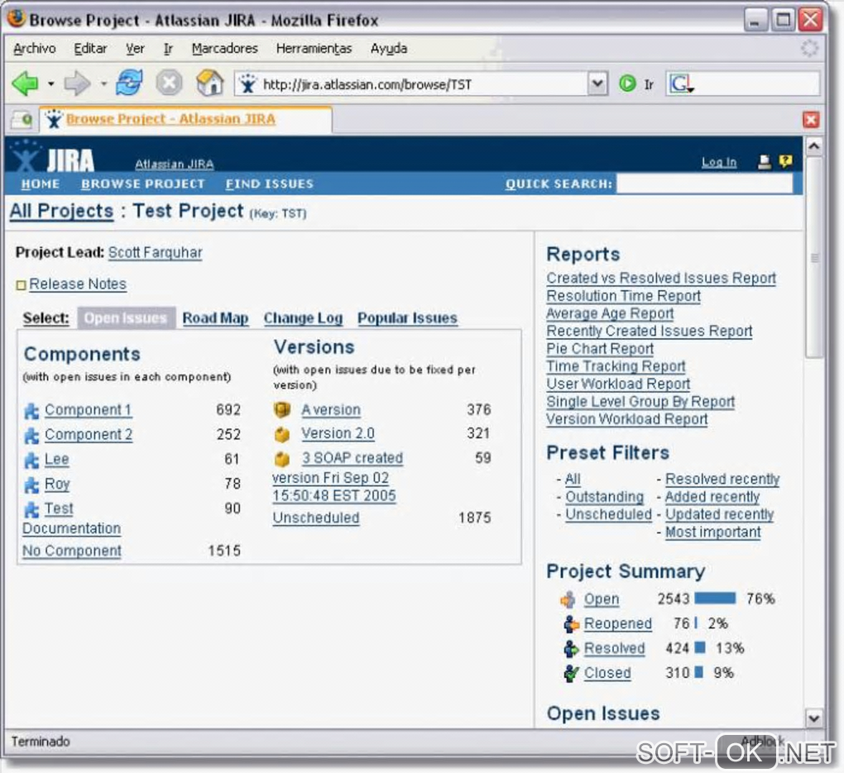844x773 pixels.
Task: Open the Time Tracking Report link
Action: [616, 366]
